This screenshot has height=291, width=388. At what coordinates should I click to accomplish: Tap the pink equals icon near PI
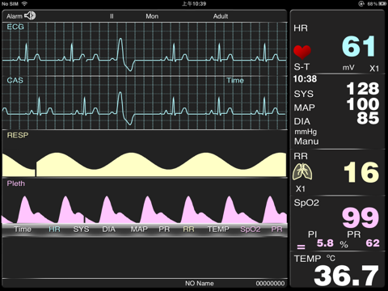[x=301, y=247]
